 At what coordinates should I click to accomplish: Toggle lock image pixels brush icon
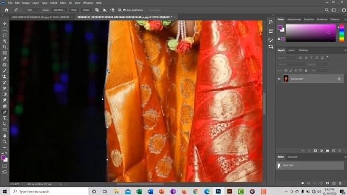point(291,70)
